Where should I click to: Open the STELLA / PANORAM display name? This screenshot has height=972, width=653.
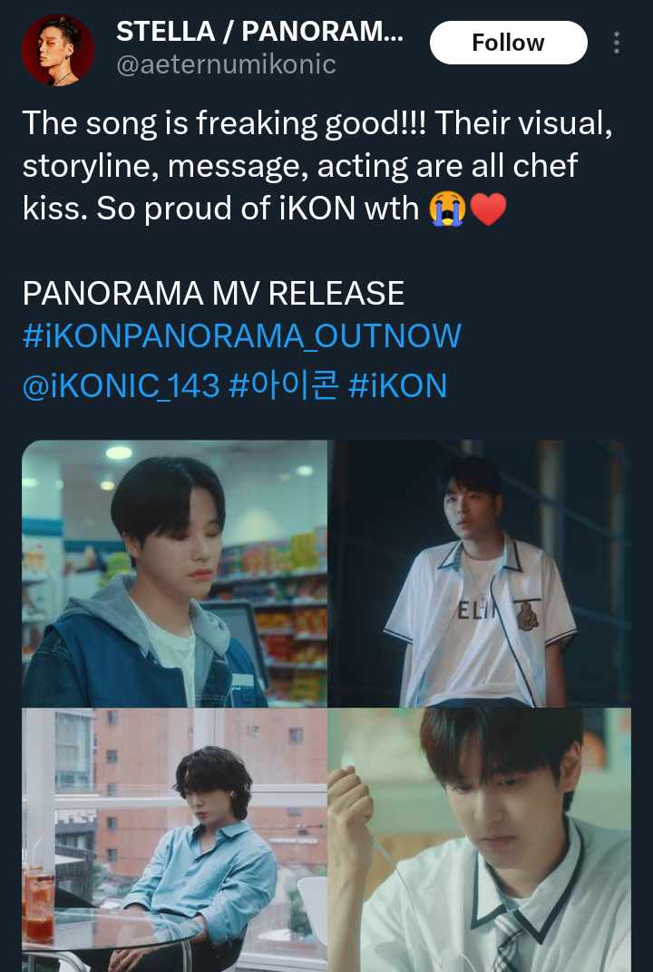pos(259,31)
